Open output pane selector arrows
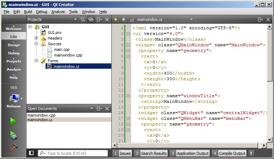The height and width of the screenshot is (159, 274). [251, 153]
